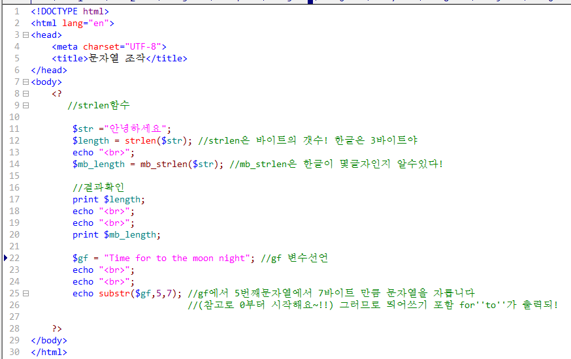Collapse the //strlen comment fold on line 9
571x359 pixels.
(25, 106)
